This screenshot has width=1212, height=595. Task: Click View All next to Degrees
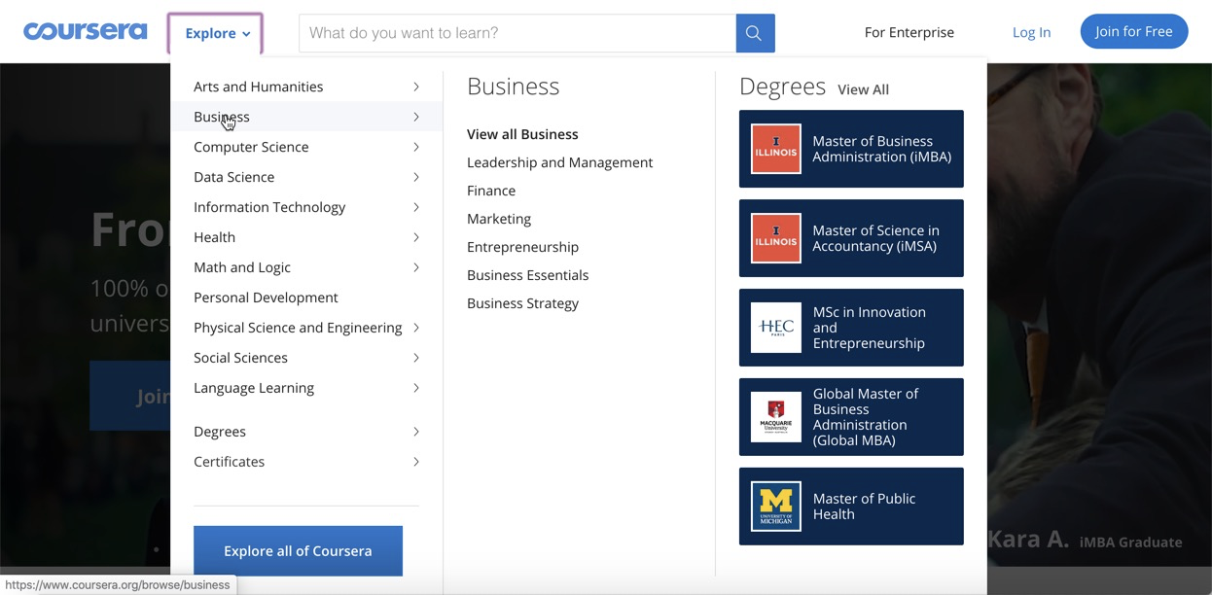[x=863, y=89]
